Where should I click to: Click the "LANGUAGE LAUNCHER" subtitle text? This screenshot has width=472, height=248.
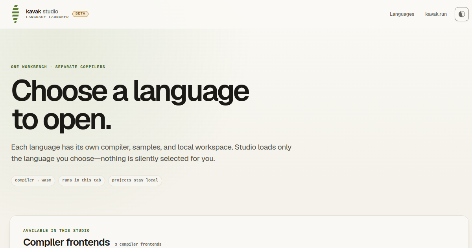coord(47,17)
